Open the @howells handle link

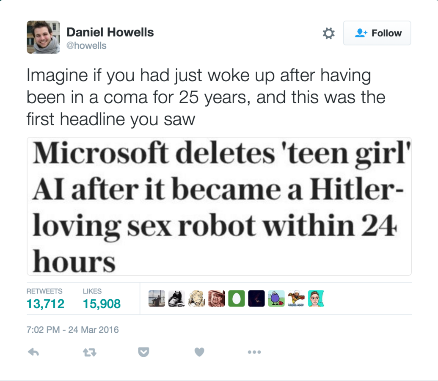pos(86,46)
